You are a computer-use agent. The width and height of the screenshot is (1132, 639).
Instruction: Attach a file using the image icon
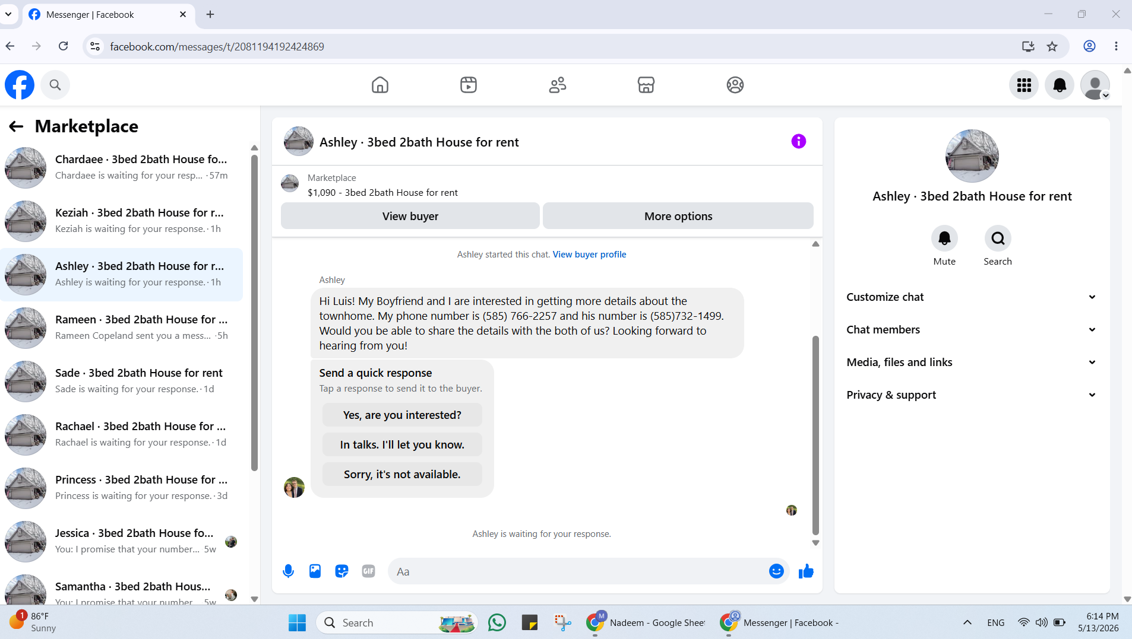pyautogui.click(x=315, y=571)
